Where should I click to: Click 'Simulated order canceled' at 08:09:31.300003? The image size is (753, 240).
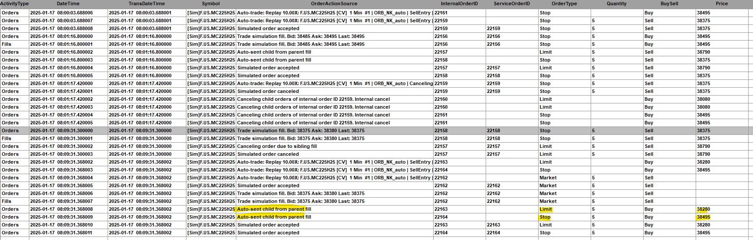tap(268, 154)
